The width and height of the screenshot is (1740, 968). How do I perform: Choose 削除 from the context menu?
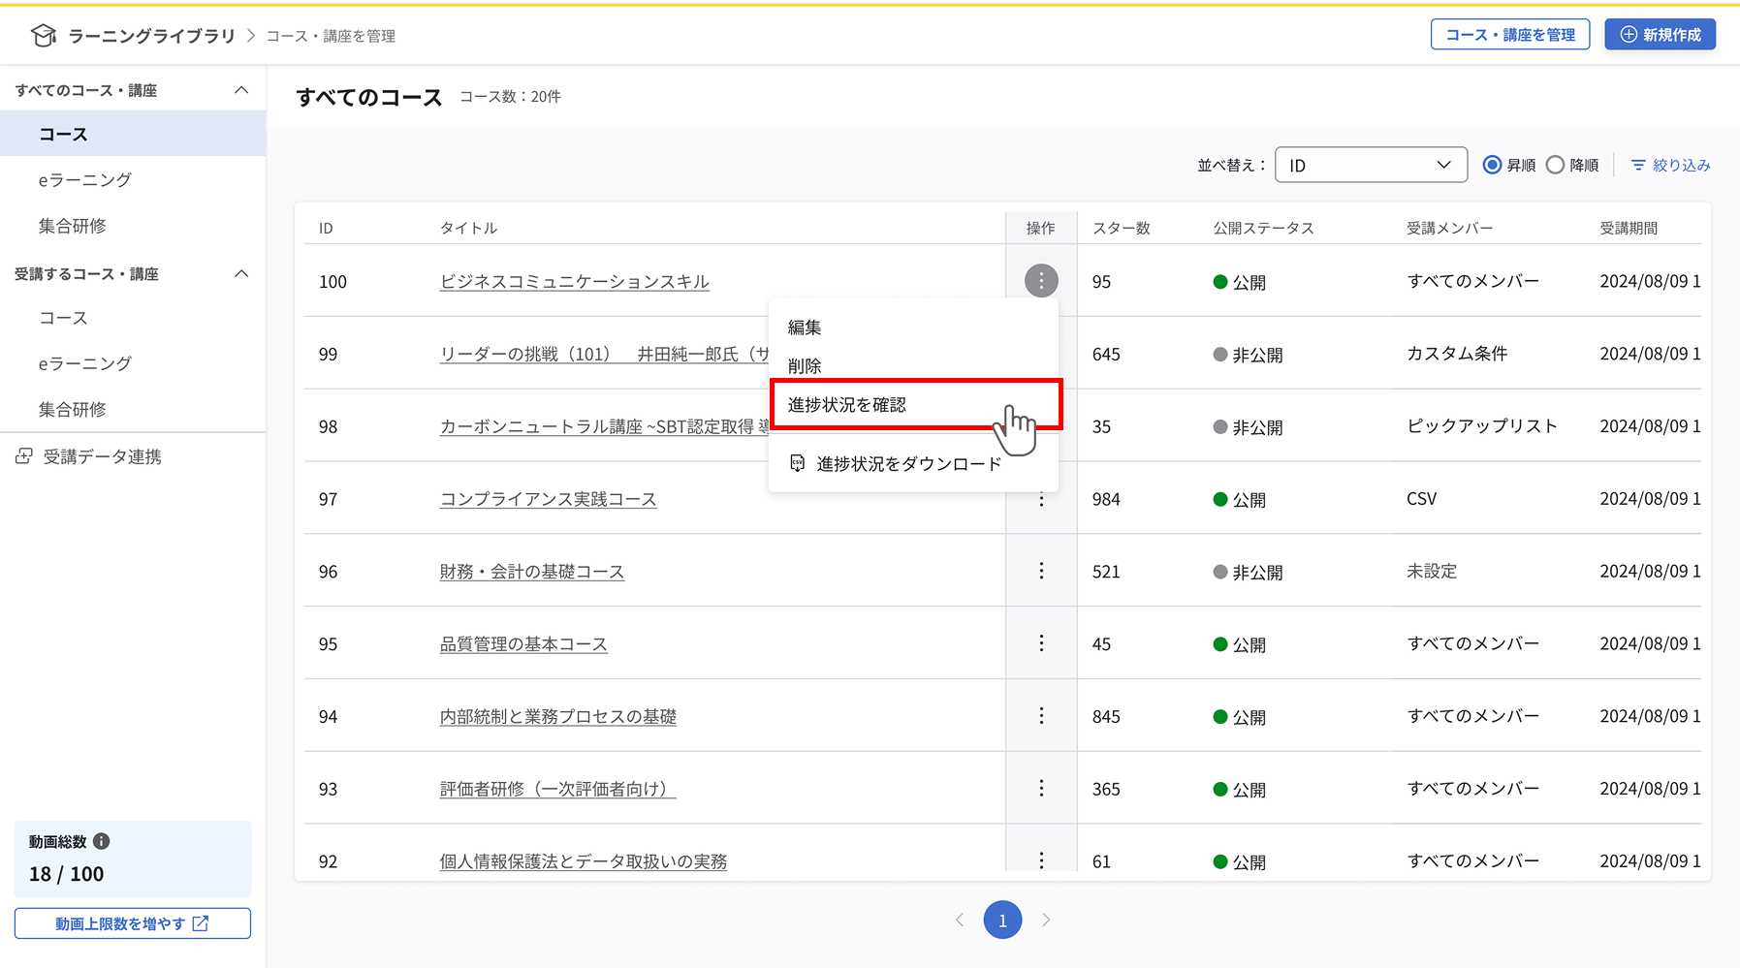(805, 366)
